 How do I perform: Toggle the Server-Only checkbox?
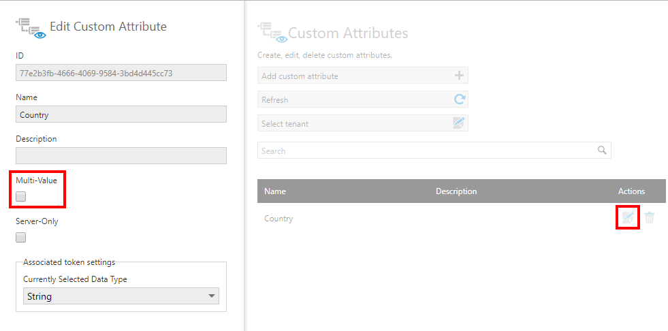coord(20,237)
